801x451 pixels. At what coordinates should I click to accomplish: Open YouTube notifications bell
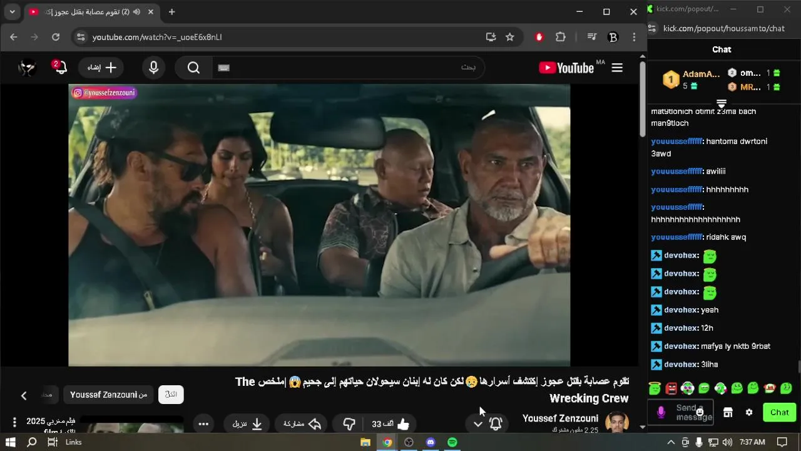point(60,68)
